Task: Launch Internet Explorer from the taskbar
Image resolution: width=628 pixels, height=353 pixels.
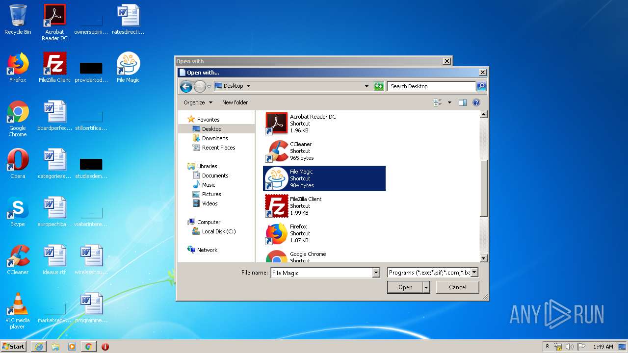Action: coord(39,347)
